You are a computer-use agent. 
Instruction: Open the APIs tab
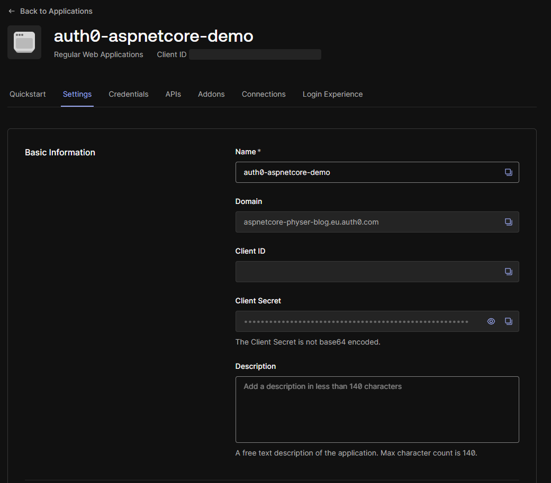(173, 94)
